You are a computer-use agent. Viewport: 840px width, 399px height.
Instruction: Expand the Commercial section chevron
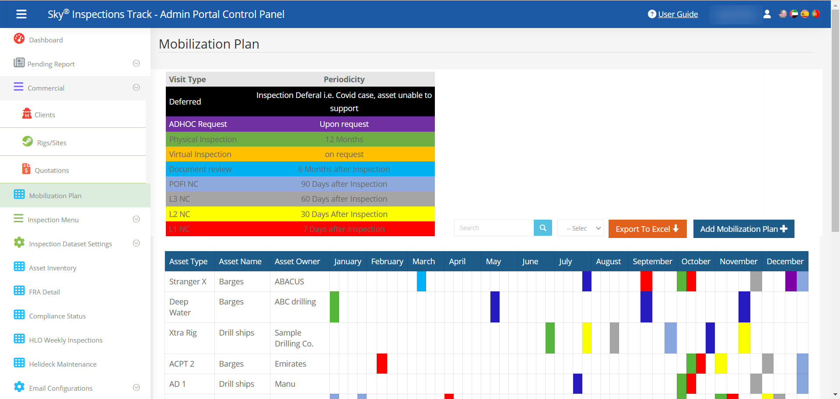(x=136, y=87)
